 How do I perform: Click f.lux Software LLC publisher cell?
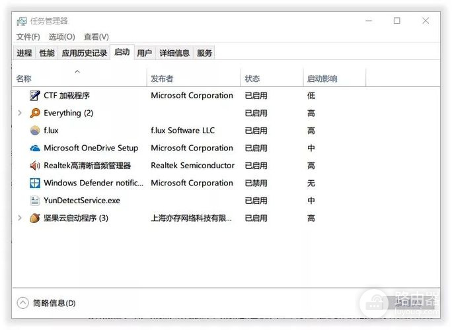point(183,131)
